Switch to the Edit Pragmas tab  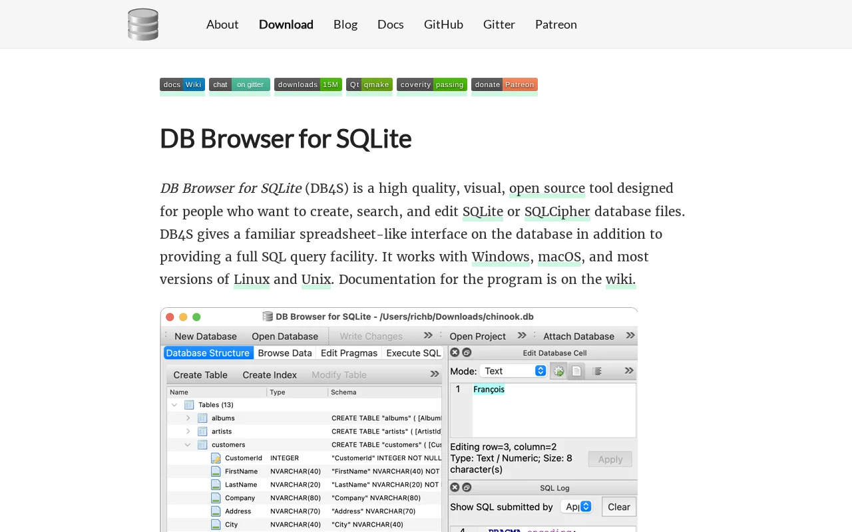coord(349,353)
